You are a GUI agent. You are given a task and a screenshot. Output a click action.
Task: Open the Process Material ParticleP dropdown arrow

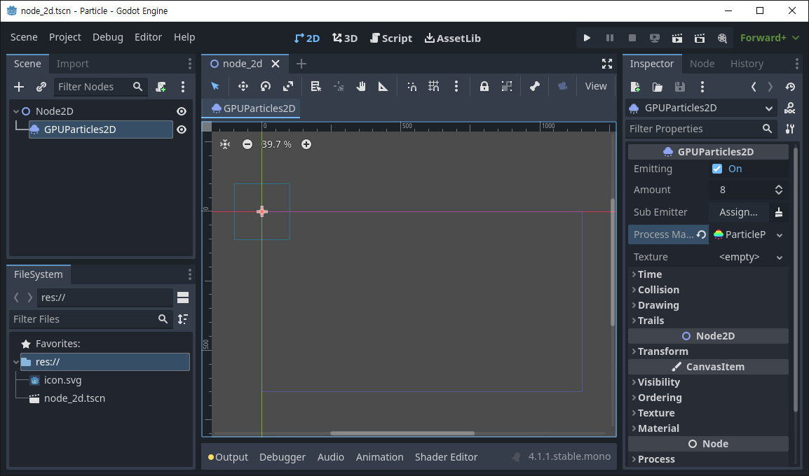780,235
